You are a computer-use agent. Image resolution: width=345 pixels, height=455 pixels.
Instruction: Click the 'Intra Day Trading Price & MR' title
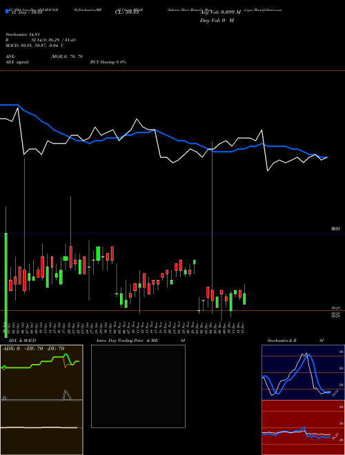(x=127, y=341)
